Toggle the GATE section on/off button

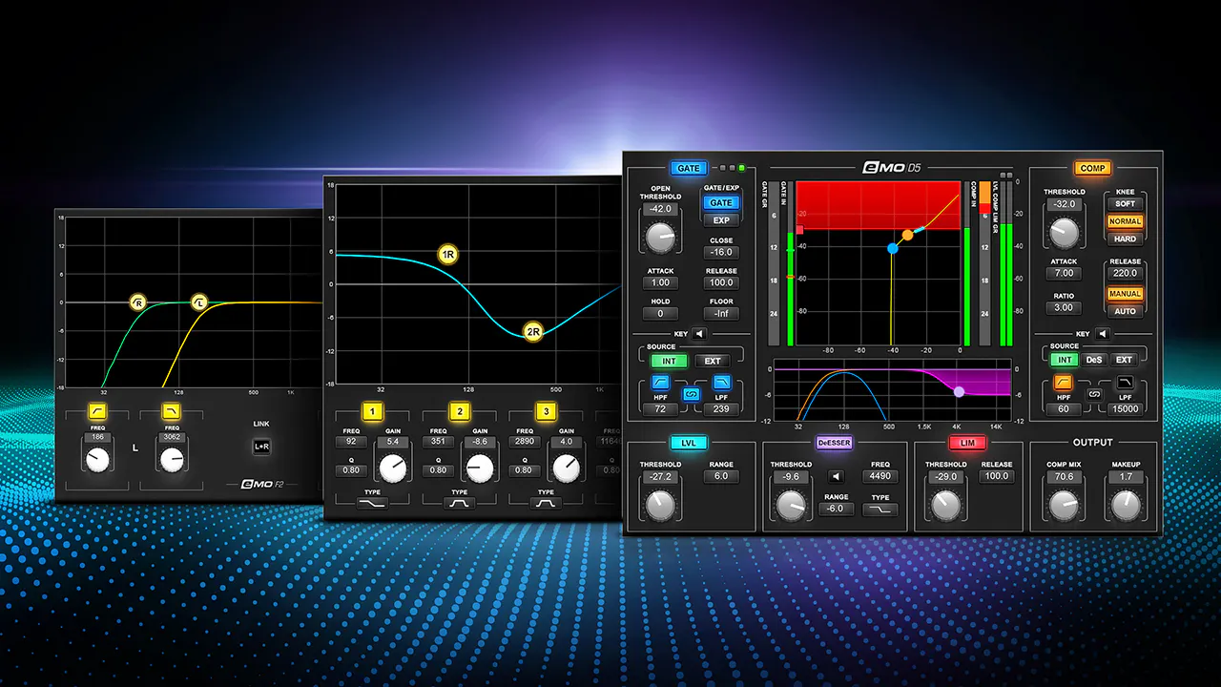689,169
